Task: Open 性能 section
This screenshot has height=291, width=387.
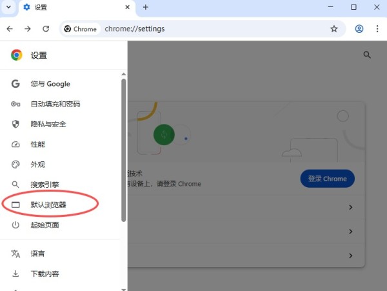Action: [61, 145]
